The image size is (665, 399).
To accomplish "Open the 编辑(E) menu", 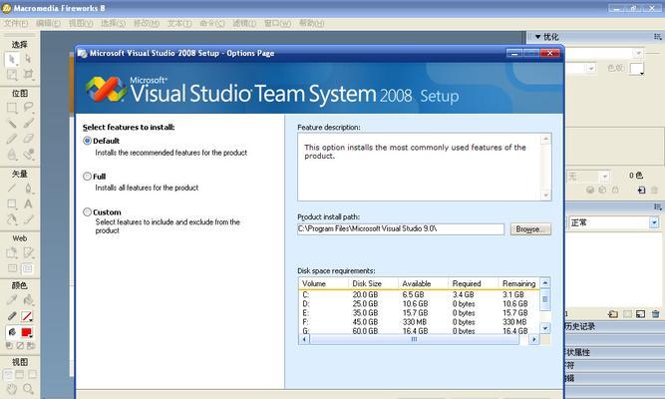I will tap(48, 23).
